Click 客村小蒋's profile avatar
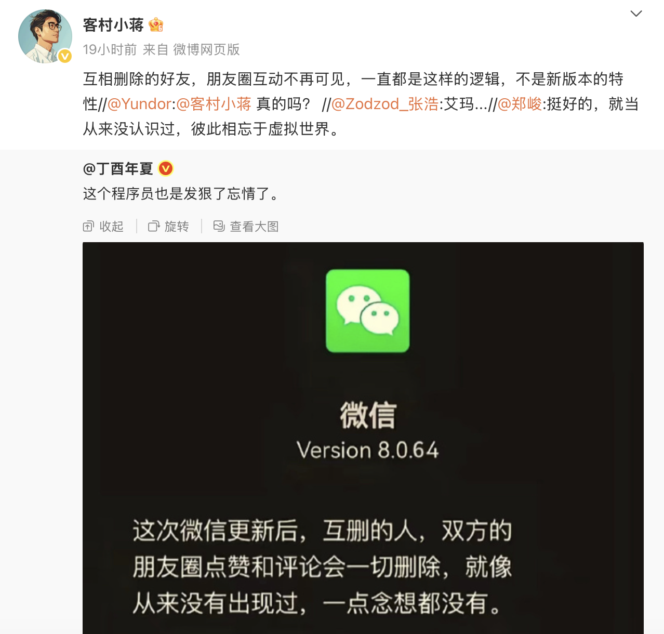Screen dimensions: 664x634 tap(45, 36)
